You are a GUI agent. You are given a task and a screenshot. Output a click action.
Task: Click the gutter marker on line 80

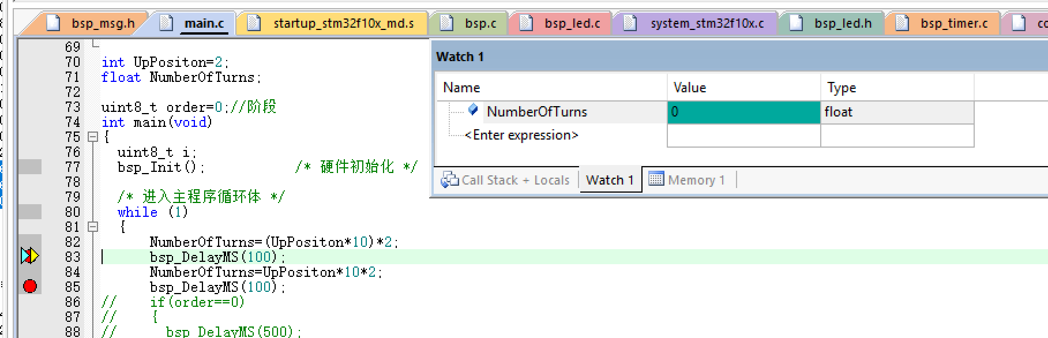click(x=29, y=212)
